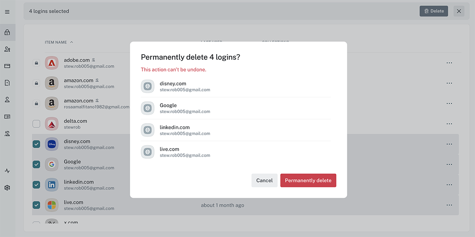
Task: Select disney.com entry in delete dialog
Action: pyautogui.click(x=236, y=86)
